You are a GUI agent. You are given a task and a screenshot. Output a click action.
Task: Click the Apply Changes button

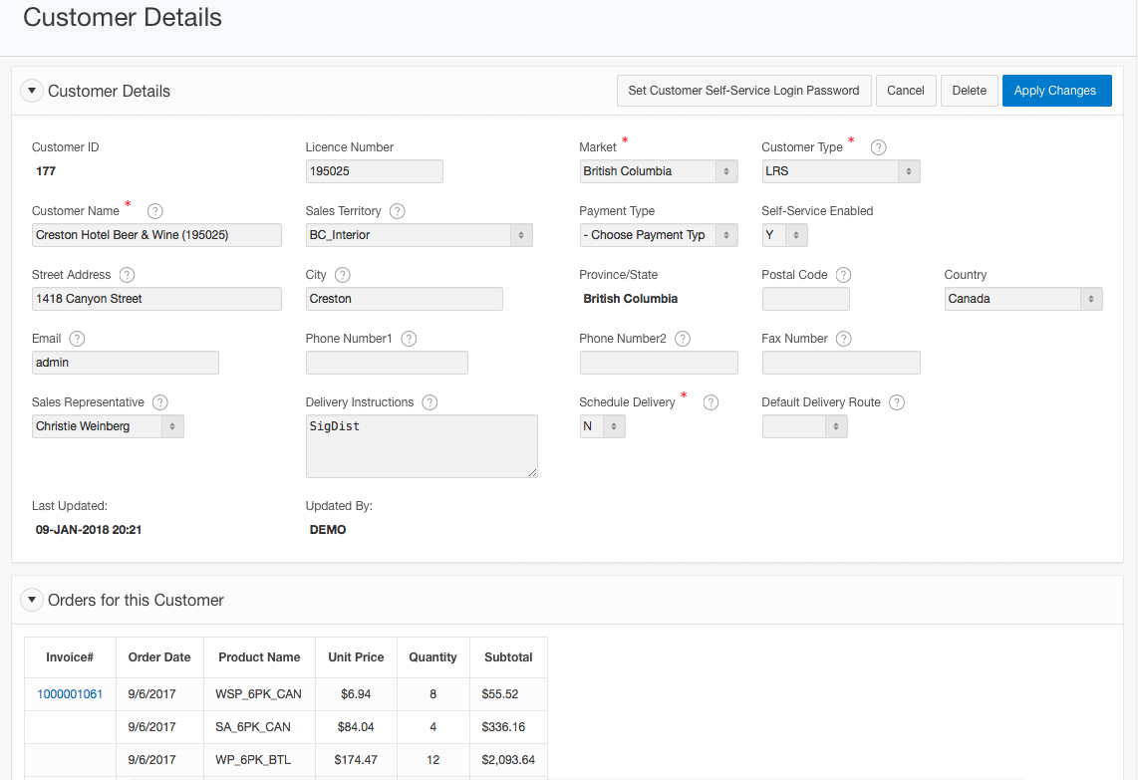(1055, 91)
